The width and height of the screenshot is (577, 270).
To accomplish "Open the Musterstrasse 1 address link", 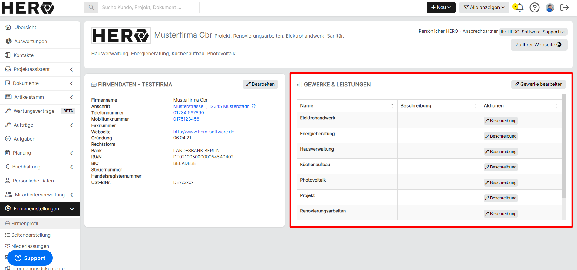I will tap(211, 106).
